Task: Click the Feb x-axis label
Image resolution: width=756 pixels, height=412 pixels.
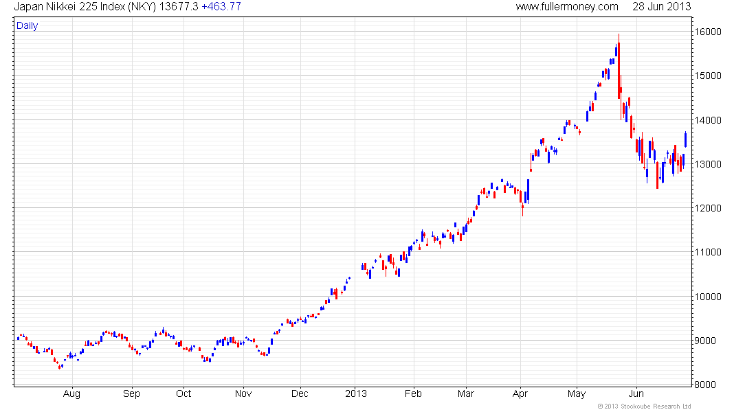Action: tap(413, 393)
